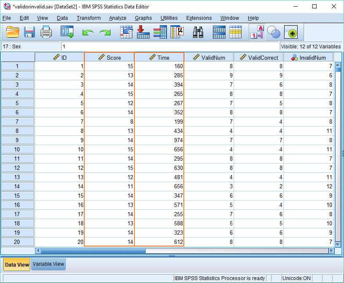Screen dimensions: 344x283
Task: Click the Open data document folder icon
Action: 13,32
